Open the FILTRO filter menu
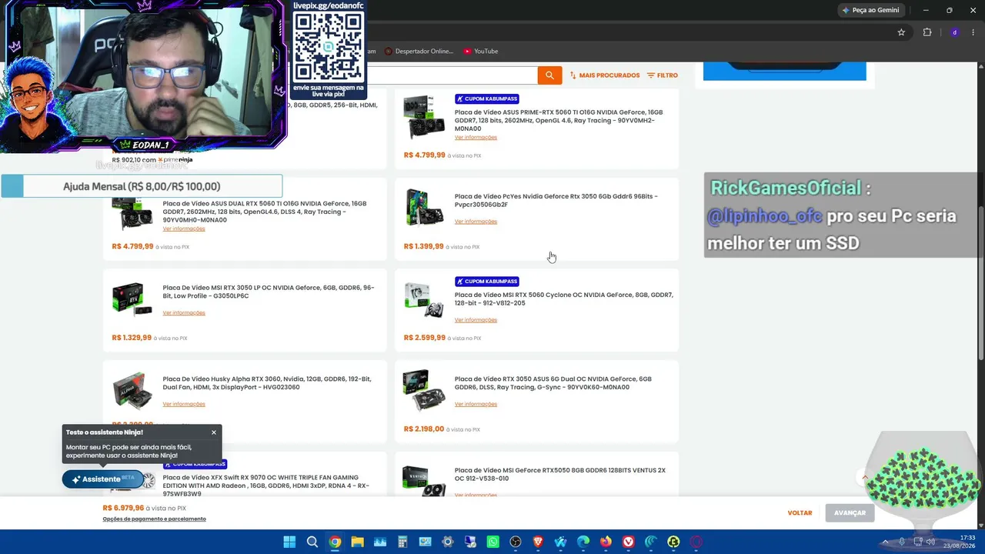Screen dimensions: 985x554 coord(663,75)
